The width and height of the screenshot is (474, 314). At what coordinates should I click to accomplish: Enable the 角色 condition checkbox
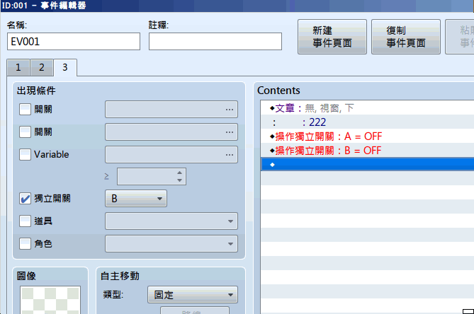(x=25, y=243)
